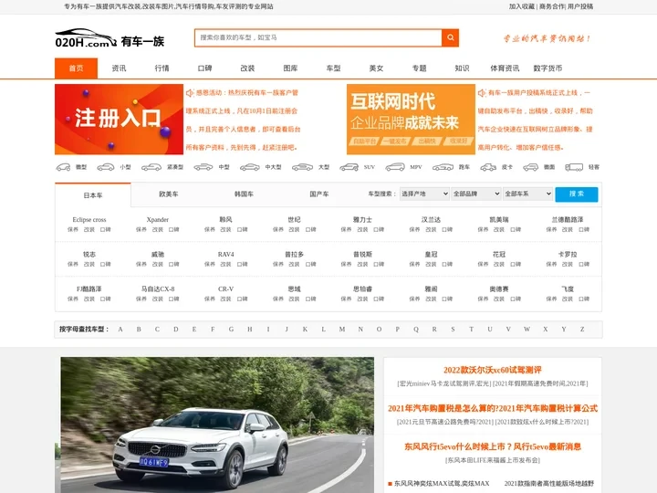
Task: Open headline 东风风行t5evo什么时候上市
Action: tap(493, 446)
